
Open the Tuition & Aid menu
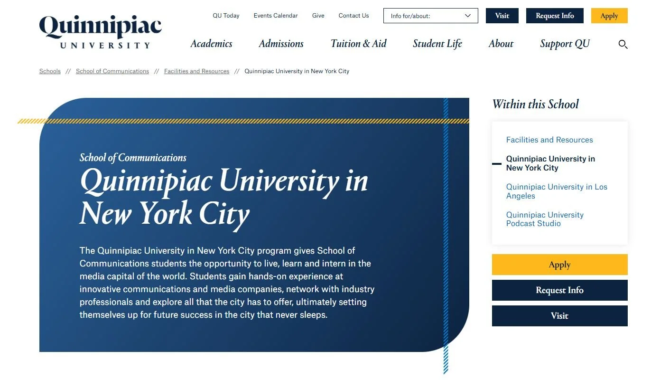pos(358,44)
